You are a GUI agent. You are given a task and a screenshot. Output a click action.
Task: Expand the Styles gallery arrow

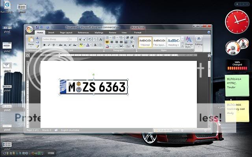pos(182,45)
